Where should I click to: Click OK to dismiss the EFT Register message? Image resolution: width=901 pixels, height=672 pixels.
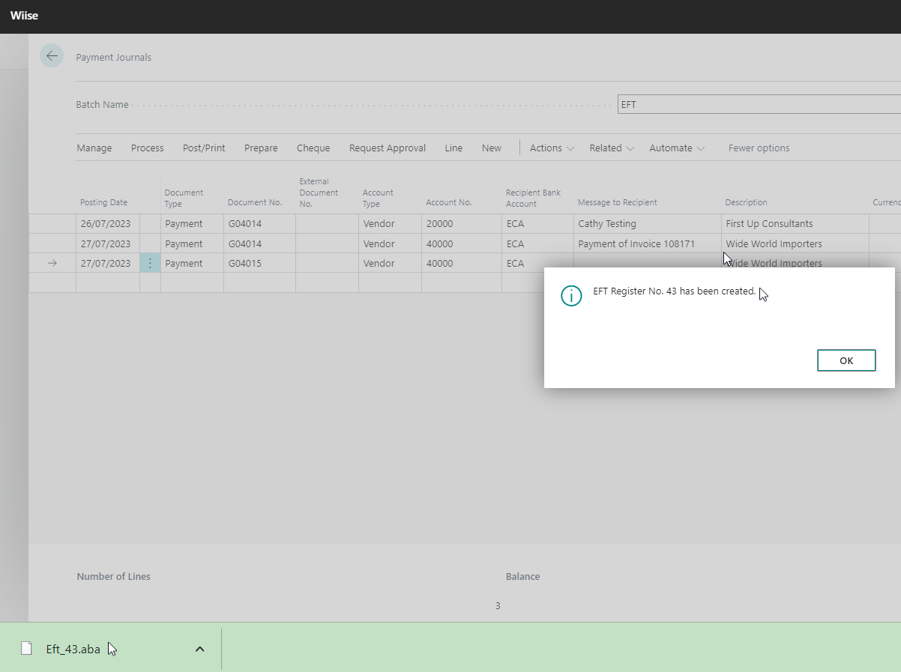846,360
